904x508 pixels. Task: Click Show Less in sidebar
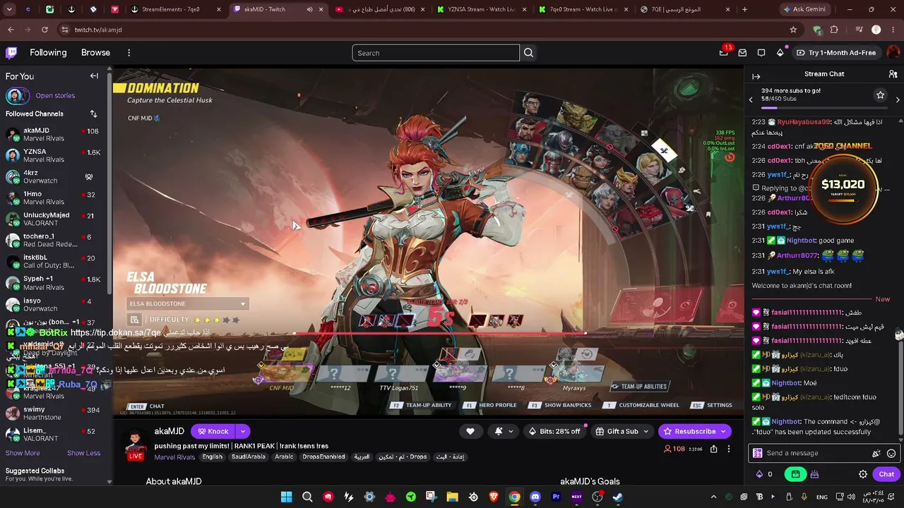pyautogui.click(x=83, y=453)
